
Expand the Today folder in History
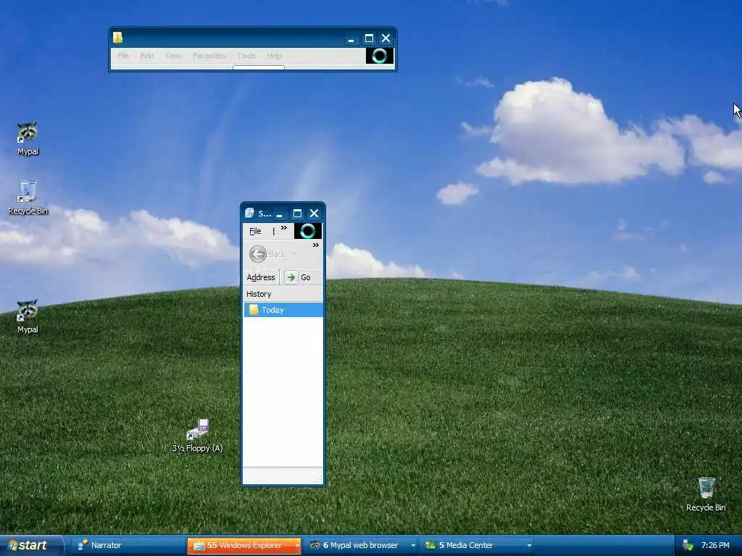tap(283, 310)
